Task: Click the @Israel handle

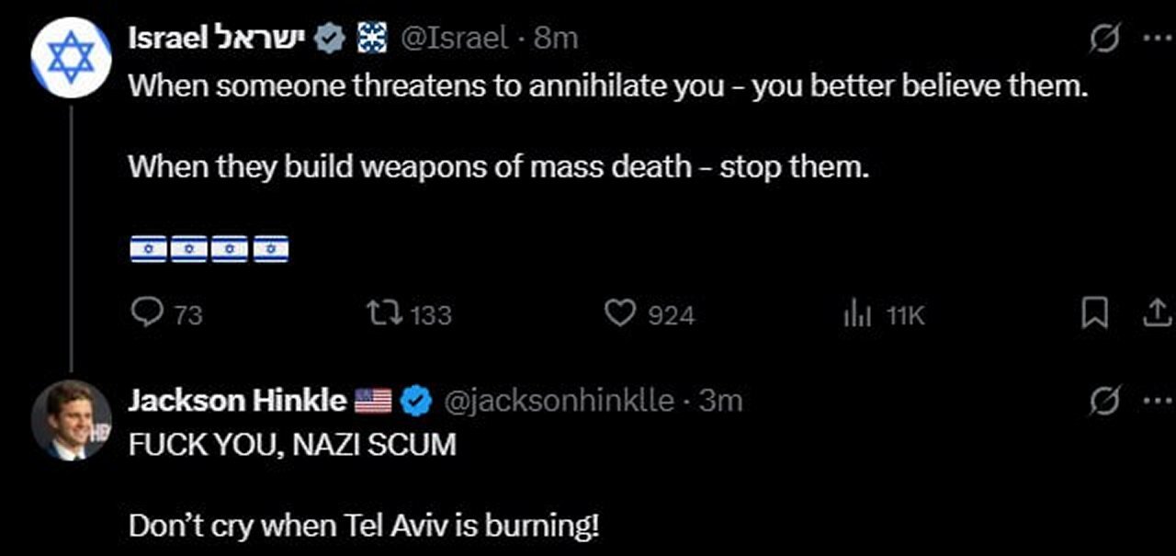Action: (x=455, y=37)
